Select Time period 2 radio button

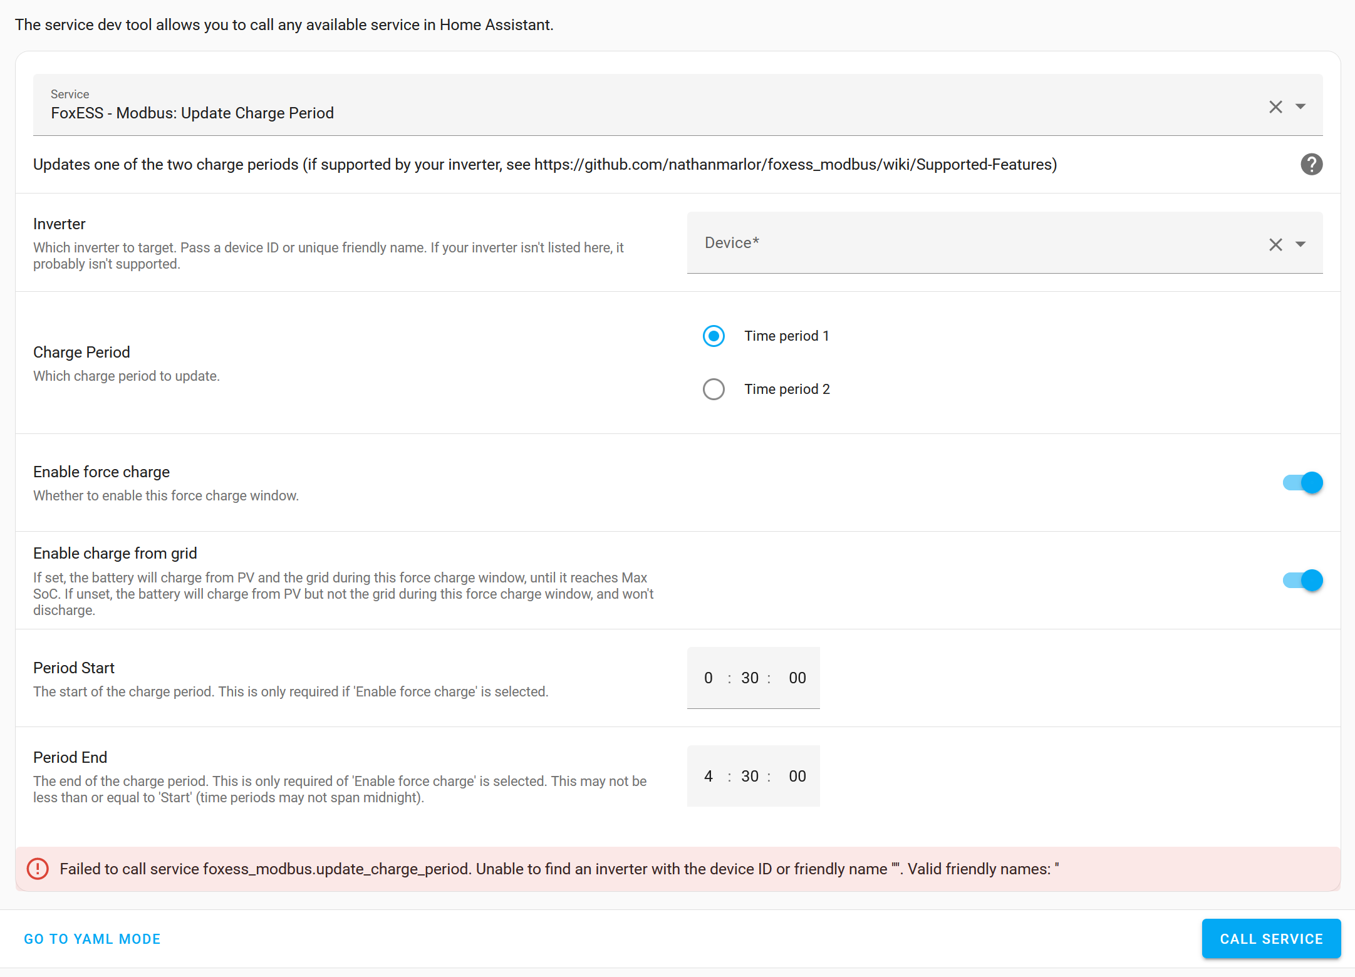coord(714,389)
